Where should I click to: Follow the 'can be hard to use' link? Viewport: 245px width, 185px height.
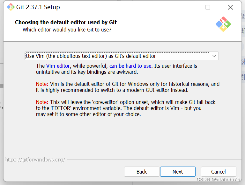130,66
